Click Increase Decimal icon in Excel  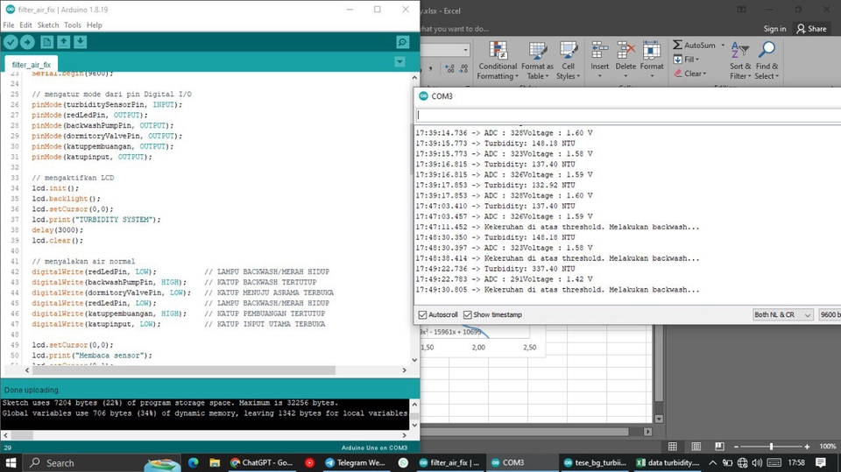[449, 68]
